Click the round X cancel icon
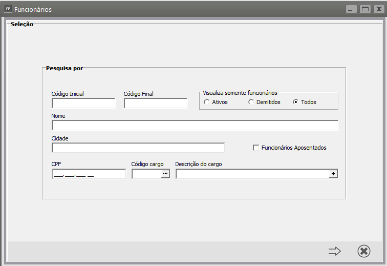This screenshot has height=266, width=387. tap(364, 251)
